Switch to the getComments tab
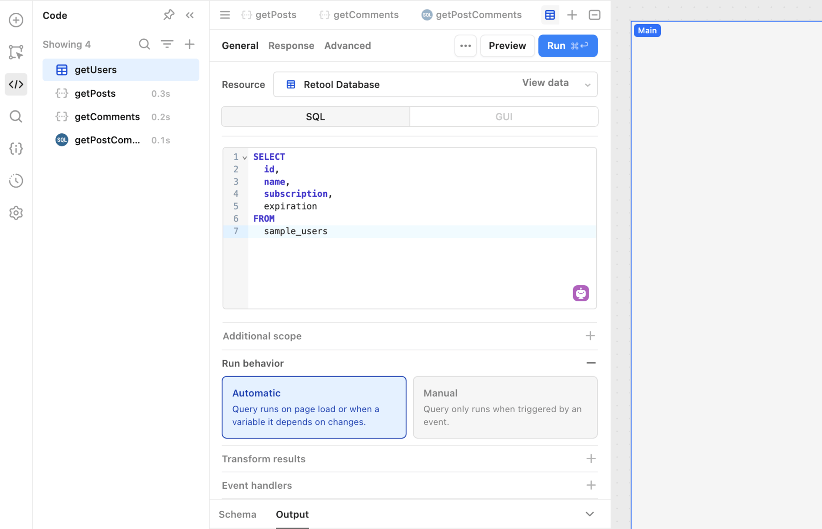 click(359, 15)
